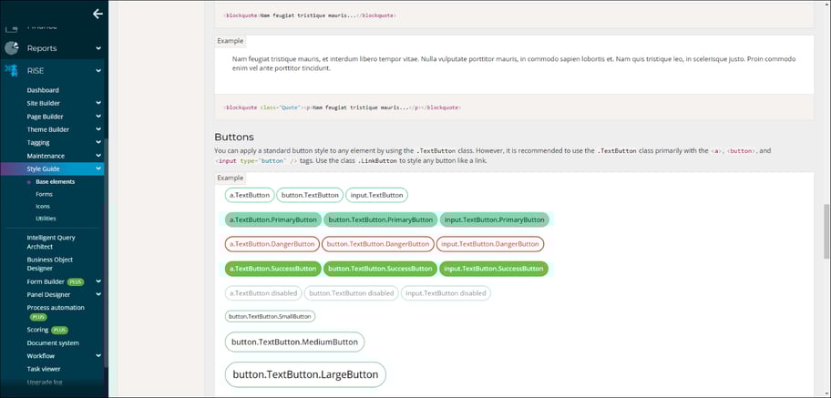The width and height of the screenshot is (831, 398).
Task: Expand Panel Designer submenu arrow
Action: 98,295
